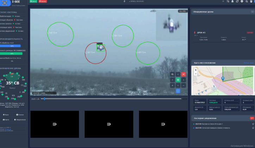255x148 pixels.
Task: Copy the first notification using its icon
Action: [x=253, y=124]
